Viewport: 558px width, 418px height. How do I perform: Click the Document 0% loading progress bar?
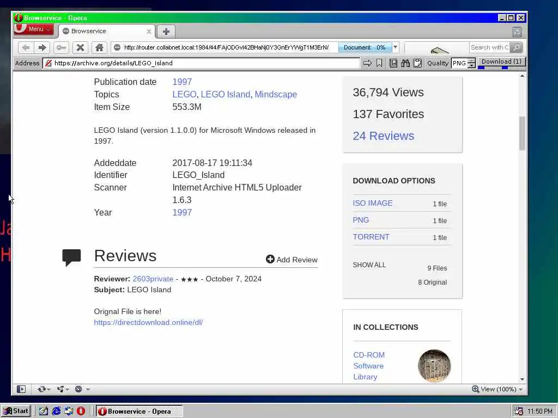365,48
